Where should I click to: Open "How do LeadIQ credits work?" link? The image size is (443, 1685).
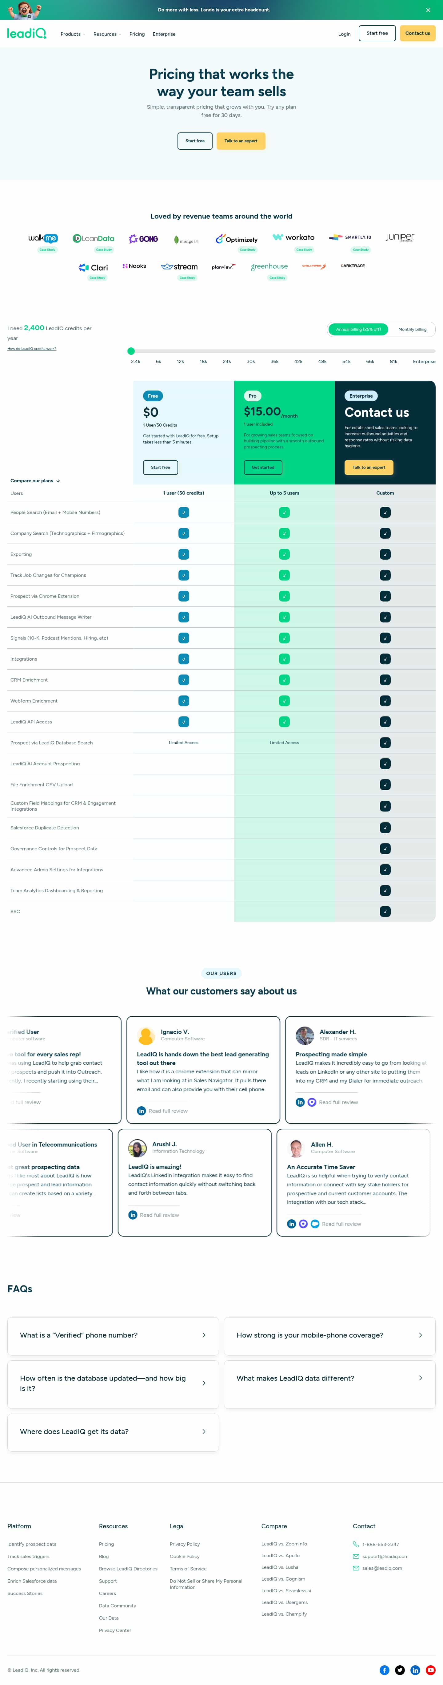(31, 349)
